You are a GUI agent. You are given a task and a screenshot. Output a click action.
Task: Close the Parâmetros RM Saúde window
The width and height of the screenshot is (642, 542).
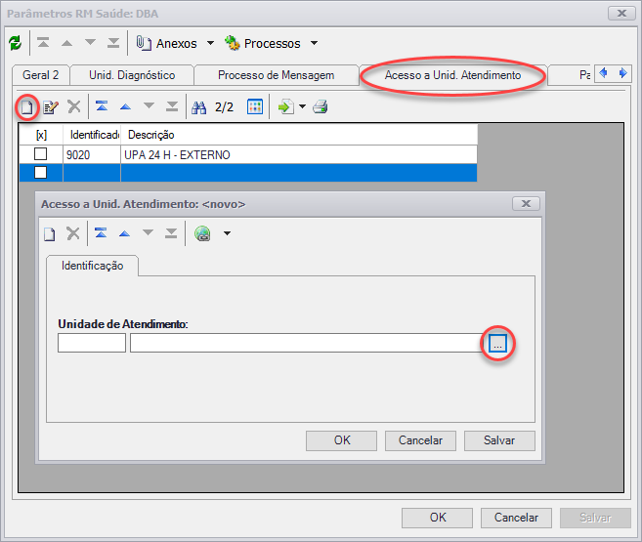click(621, 14)
